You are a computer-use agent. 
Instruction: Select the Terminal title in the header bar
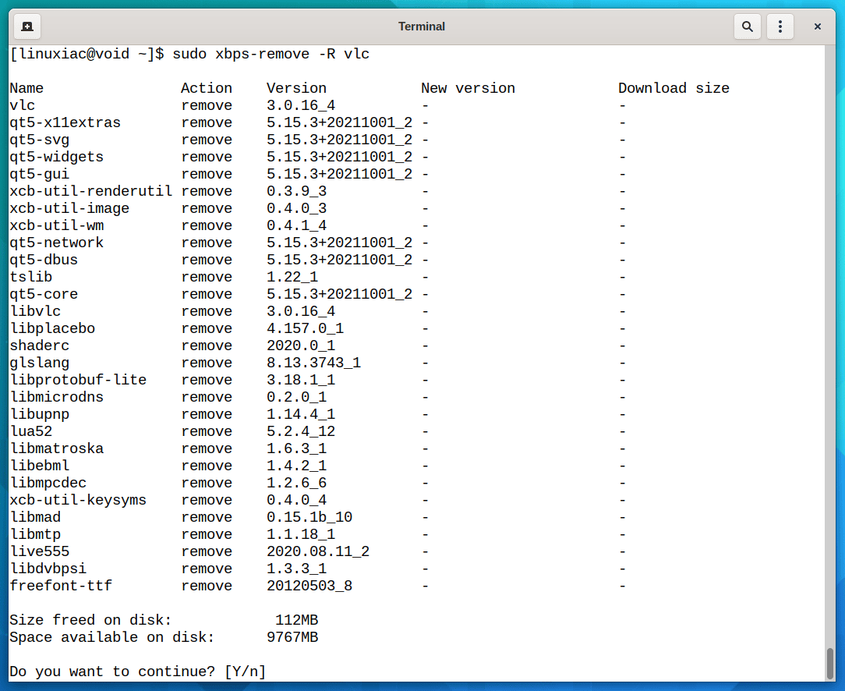point(421,26)
